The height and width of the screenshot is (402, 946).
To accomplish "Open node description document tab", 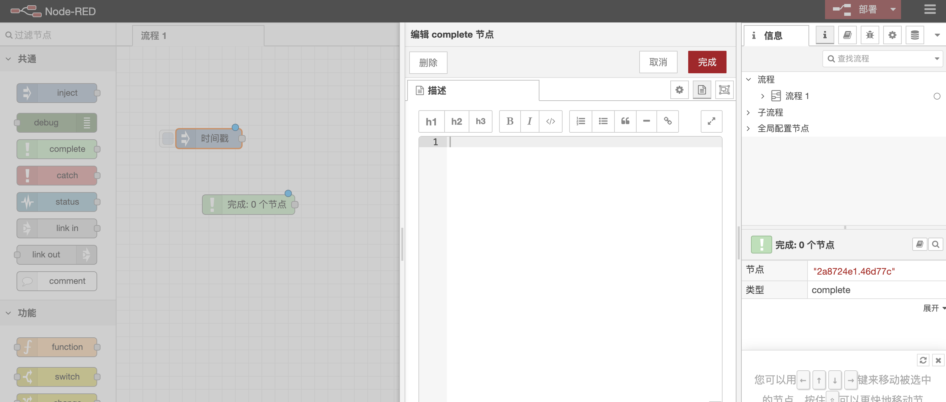I will click(x=702, y=90).
